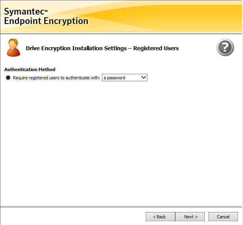Click the trademark symbol next to Symantec

coord(46,11)
